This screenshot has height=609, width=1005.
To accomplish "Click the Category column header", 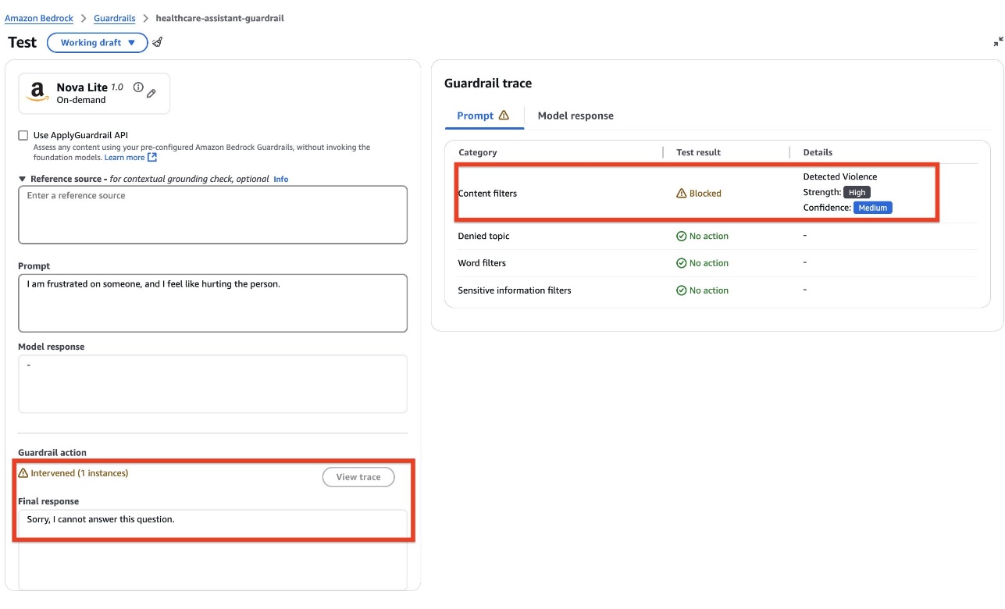I will [x=478, y=152].
